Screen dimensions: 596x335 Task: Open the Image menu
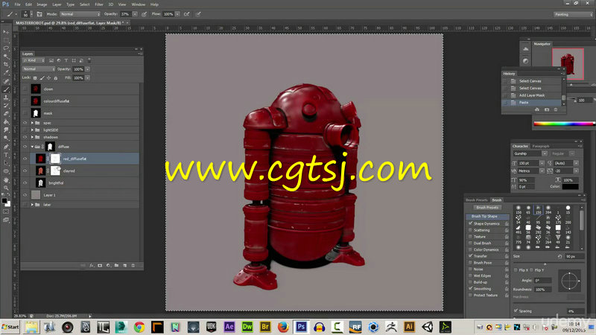(x=42, y=4)
